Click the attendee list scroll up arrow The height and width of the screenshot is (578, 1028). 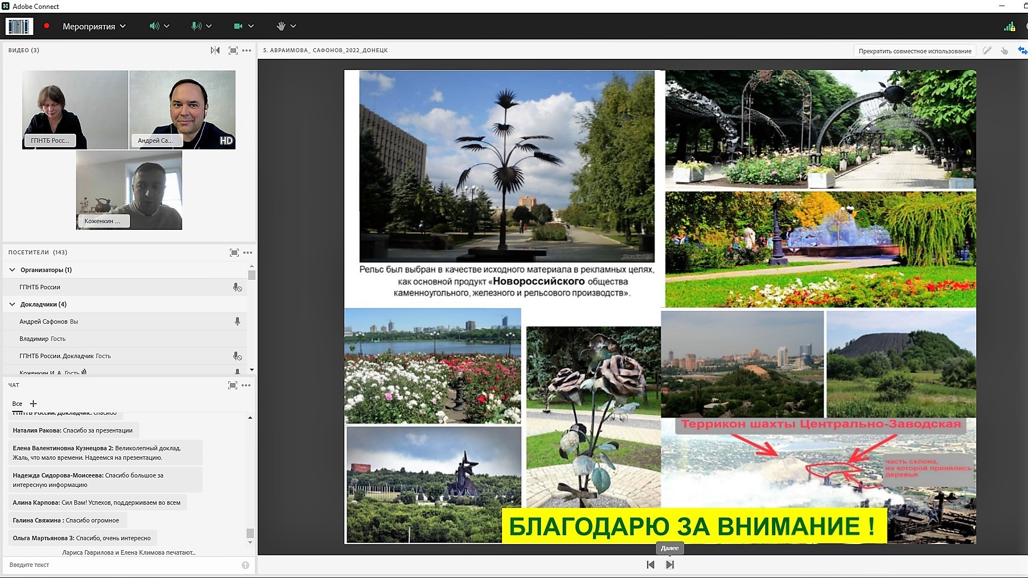[x=252, y=267]
